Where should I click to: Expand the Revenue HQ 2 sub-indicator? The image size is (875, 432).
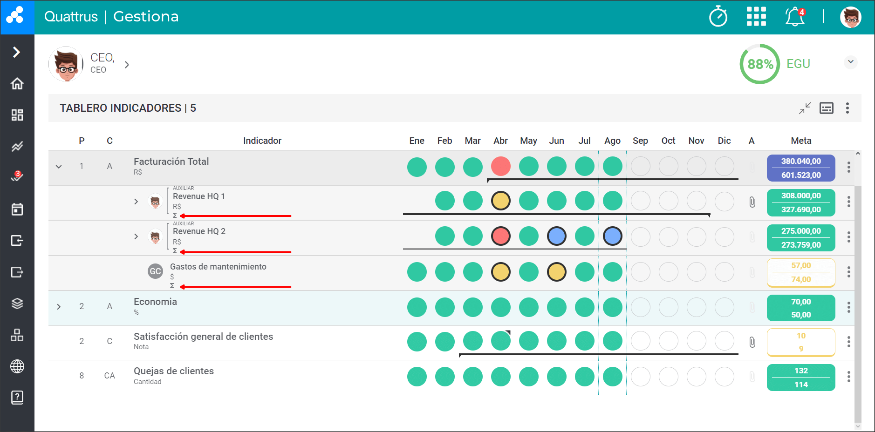point(136,236)
